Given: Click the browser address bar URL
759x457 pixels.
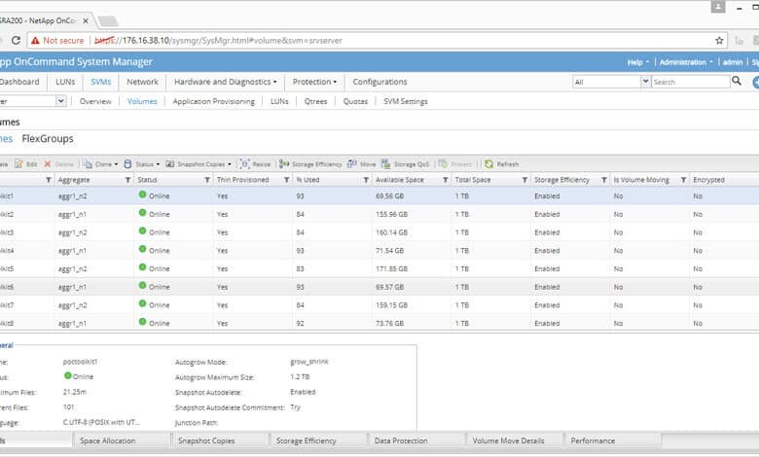Looking at the screenshot, I should [x=218, y=41].
